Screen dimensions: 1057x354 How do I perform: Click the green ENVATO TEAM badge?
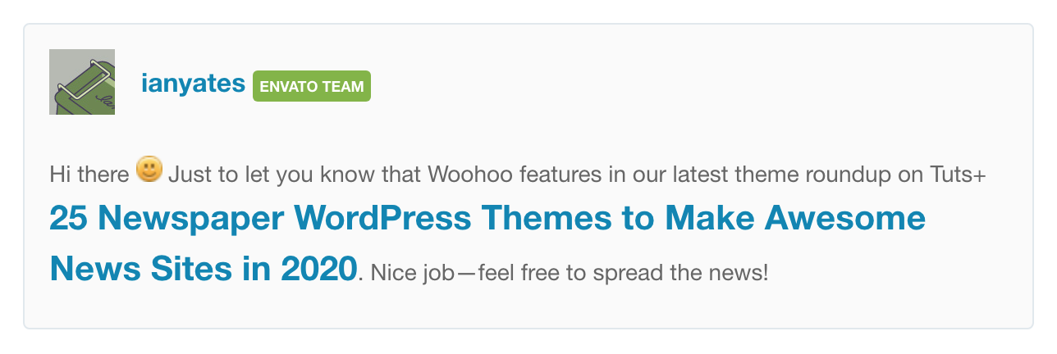(x=312, y=87)
